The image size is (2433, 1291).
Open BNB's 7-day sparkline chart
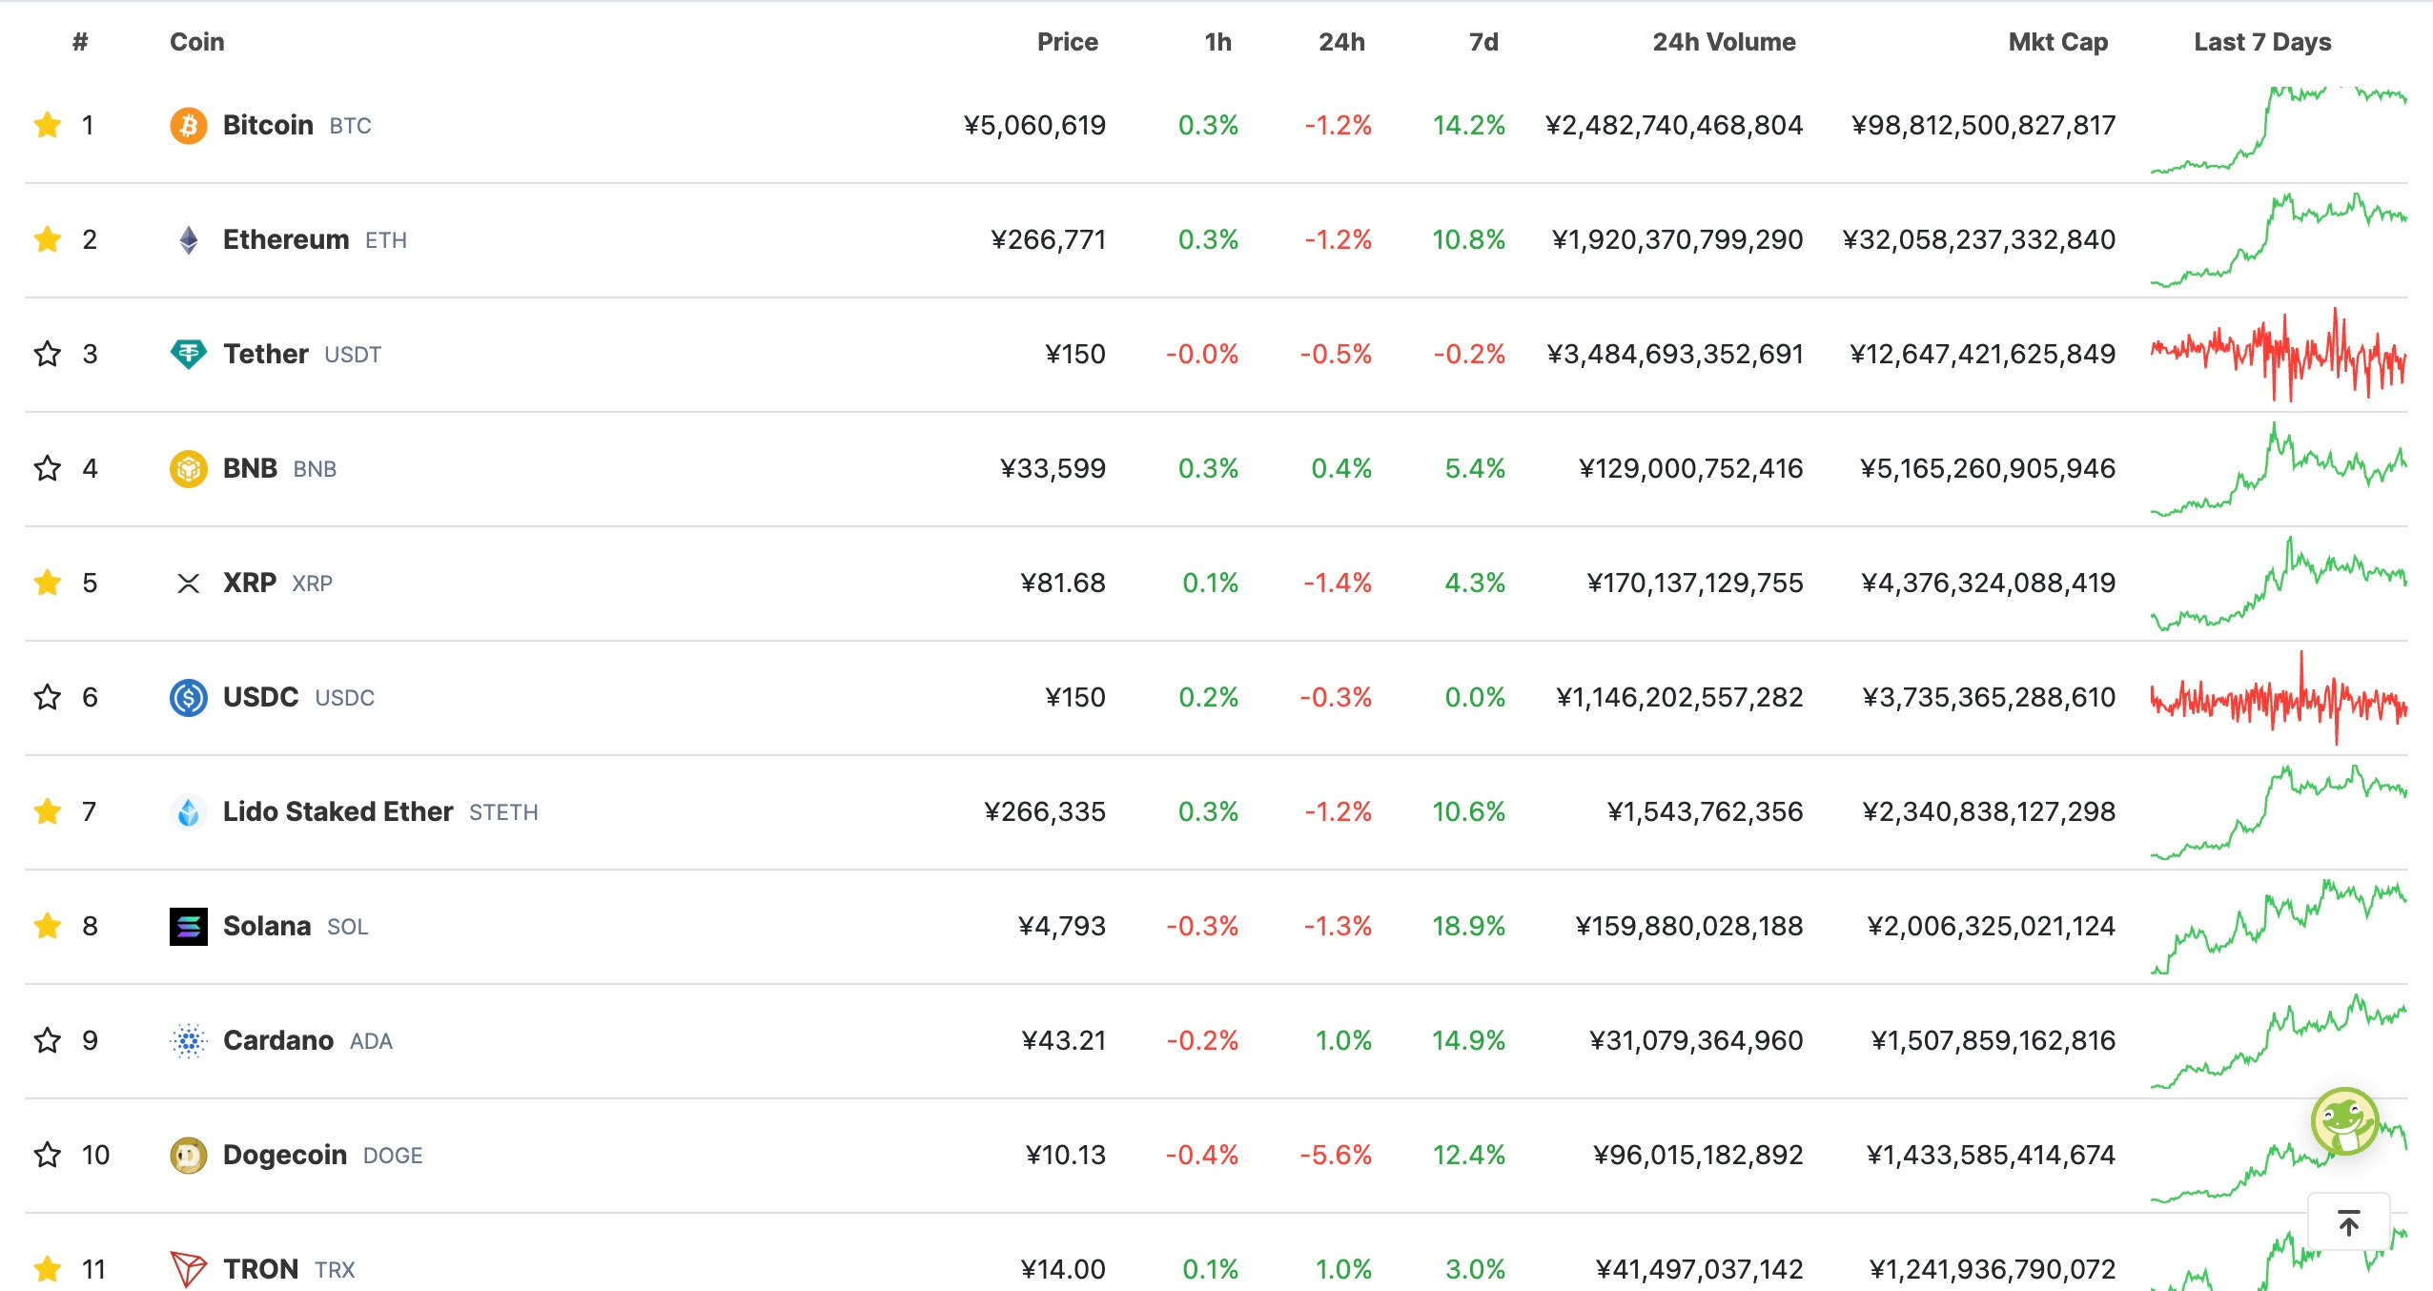[x=2279, y=468]
